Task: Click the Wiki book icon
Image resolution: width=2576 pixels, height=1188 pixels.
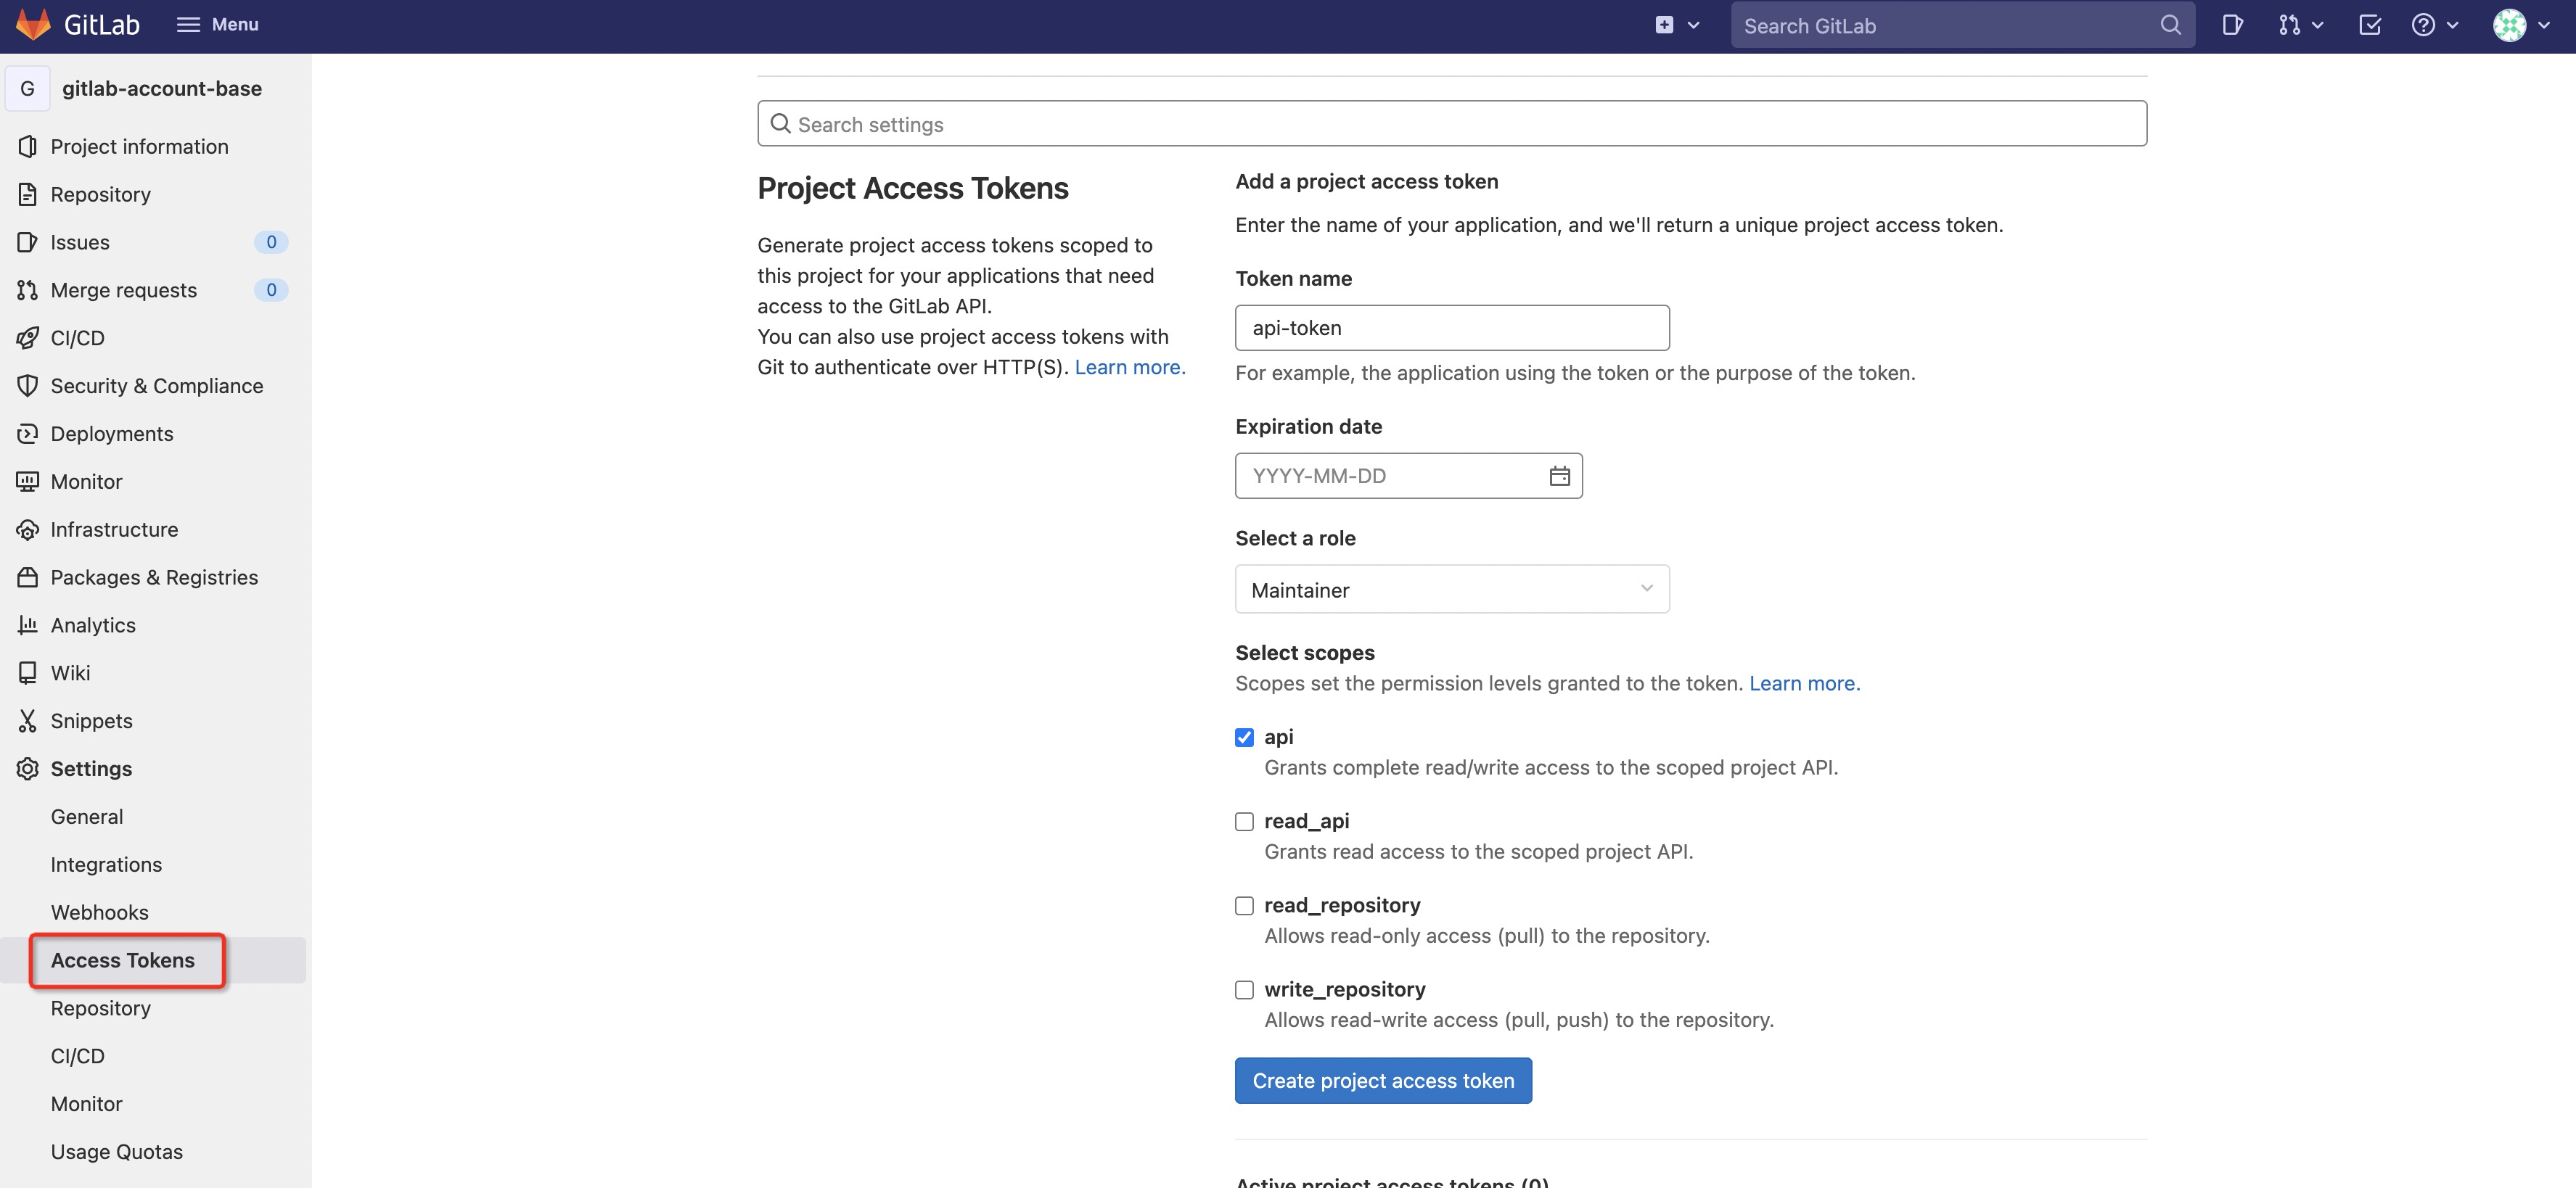Action: [28, 672]
